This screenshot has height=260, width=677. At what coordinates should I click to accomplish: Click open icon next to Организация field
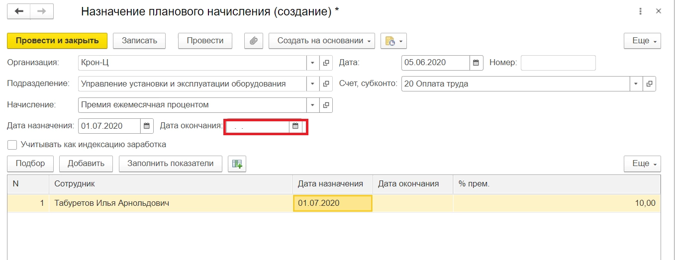click(326, 63)
